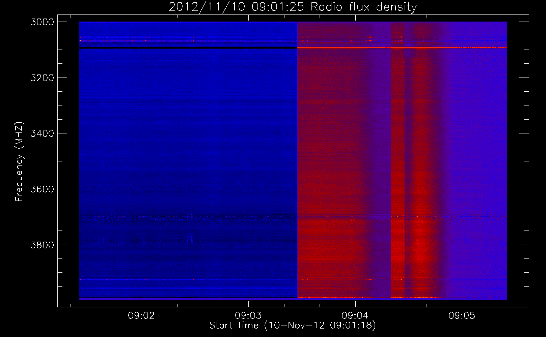Viewport: 546px width, 337px height.
Task: Click the '09:02' time axis label
Action: coord(141,315)
